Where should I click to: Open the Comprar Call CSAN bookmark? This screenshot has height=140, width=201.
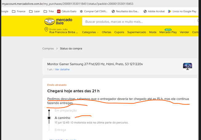pyautogui.click(x=94, y=11)
